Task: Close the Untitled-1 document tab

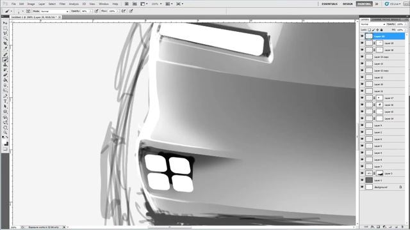Action: [60, 17]
